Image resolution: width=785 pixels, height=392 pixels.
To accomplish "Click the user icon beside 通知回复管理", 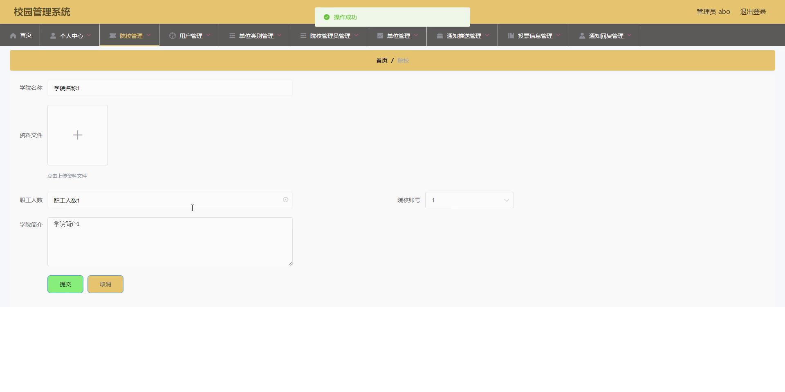I will point(582,36).
